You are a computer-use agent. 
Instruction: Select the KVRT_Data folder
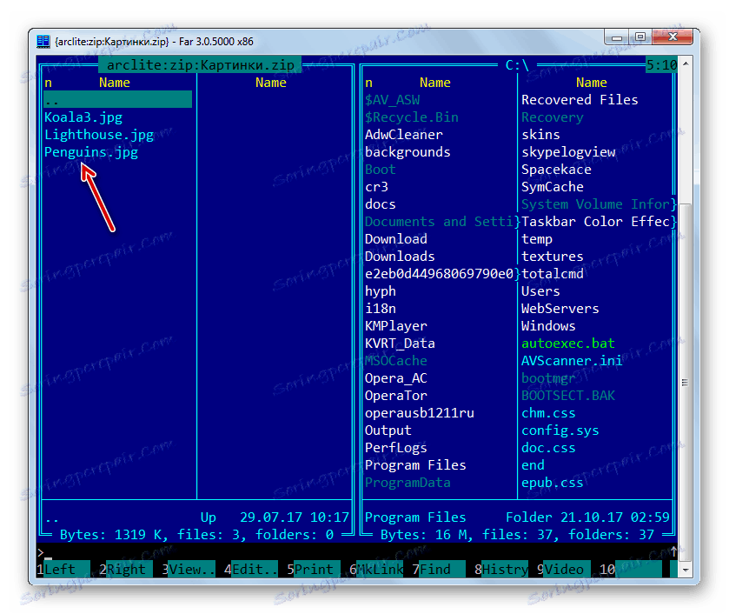point(400,344)
